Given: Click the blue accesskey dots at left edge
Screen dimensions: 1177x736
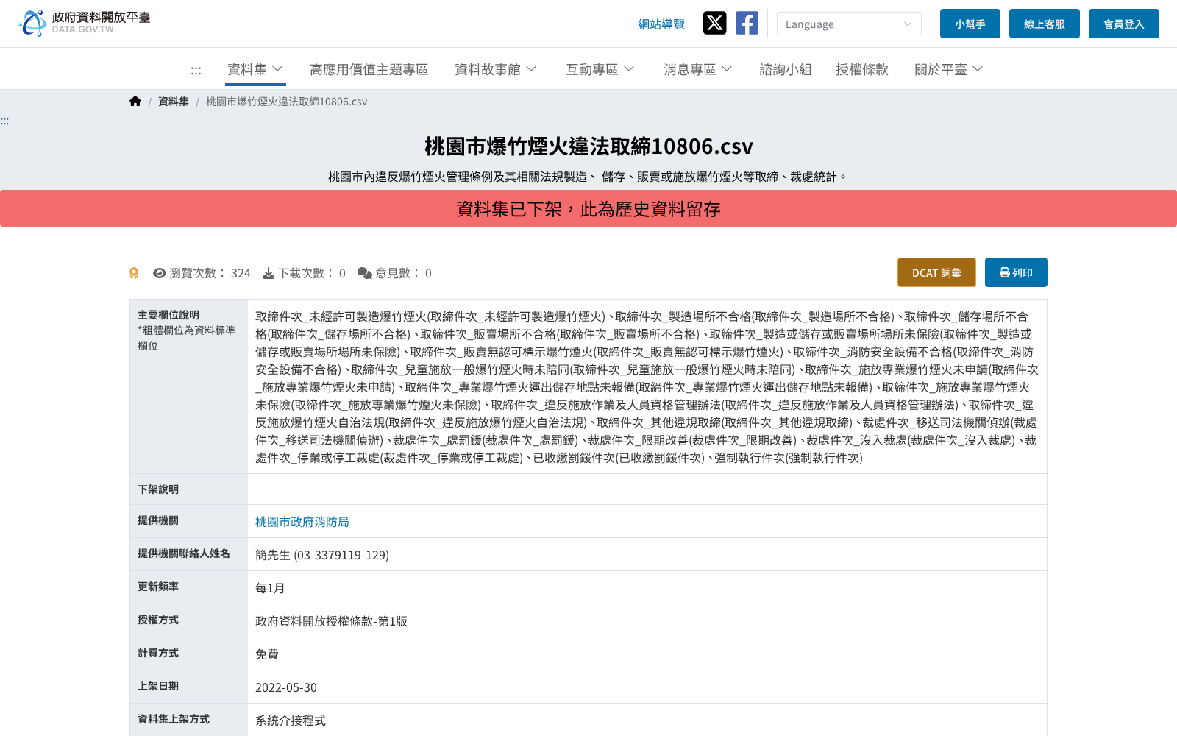Looking at the screenshot, I should click(4, 121).
